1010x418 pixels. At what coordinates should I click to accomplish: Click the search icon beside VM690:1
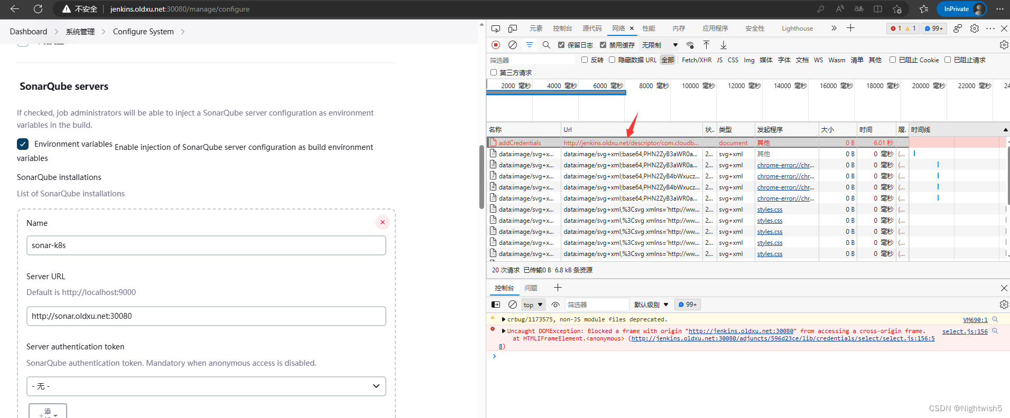(x=995, y=320)
